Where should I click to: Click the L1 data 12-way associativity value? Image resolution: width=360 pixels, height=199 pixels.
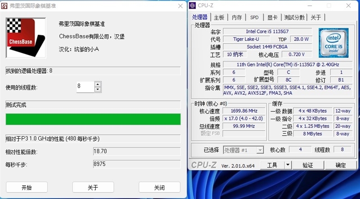[x=343, y=111]
